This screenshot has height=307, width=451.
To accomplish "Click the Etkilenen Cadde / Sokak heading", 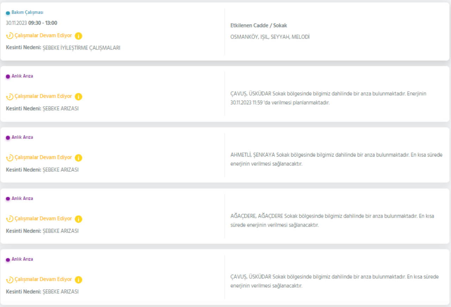I will click(258, 26).
